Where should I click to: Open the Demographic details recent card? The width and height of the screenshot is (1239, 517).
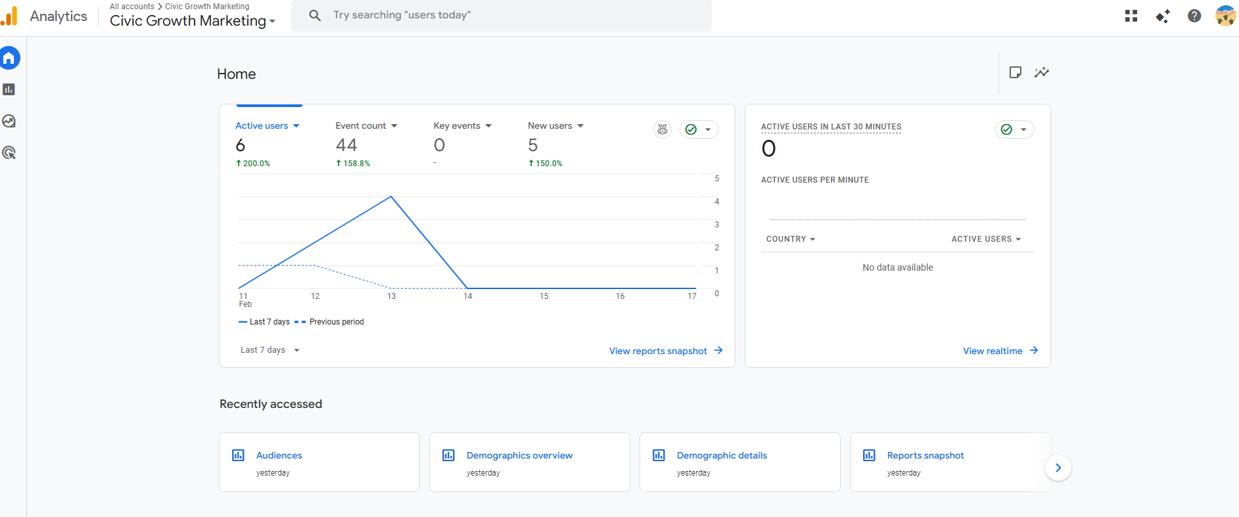(740, 462)
